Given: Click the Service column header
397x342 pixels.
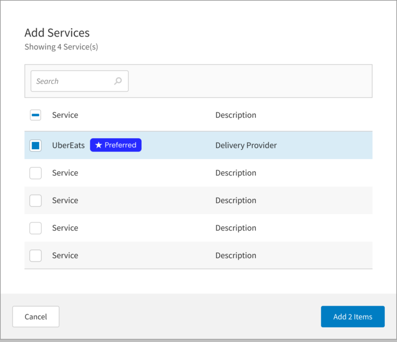Looking at the screenshot, I should 65,115.
